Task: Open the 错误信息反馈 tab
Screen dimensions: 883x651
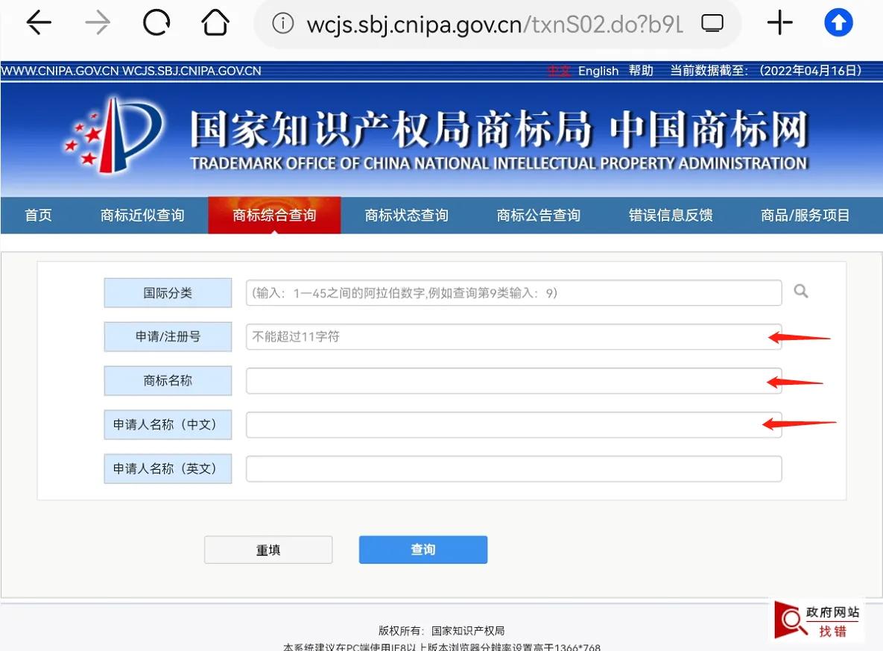Action: coord(671,216)
